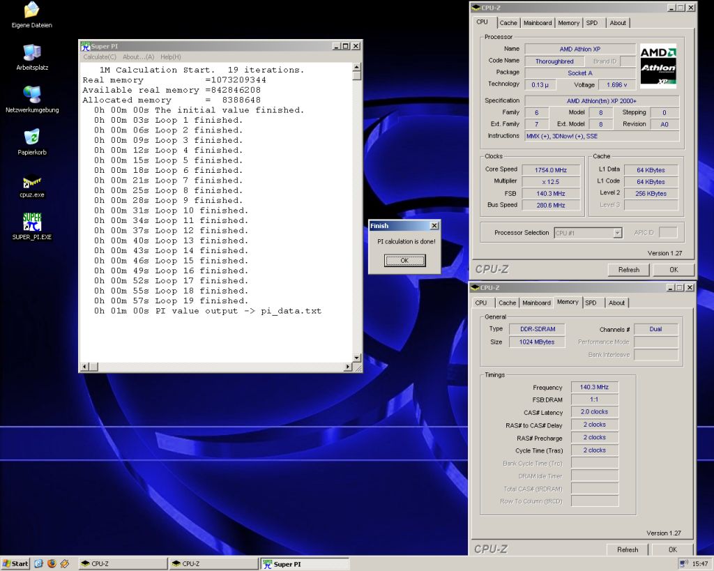Click Refresh in top CPU-Z window

[629, 270]
